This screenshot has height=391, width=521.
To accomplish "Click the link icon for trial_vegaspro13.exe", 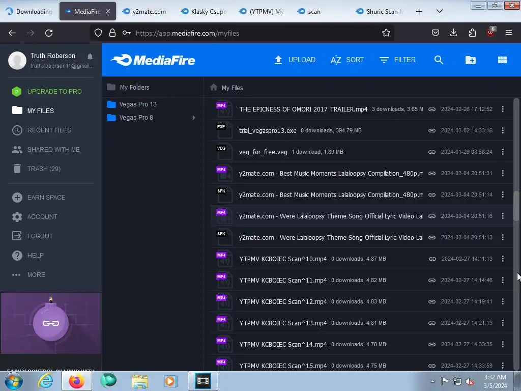I will (x=431, y=131).
